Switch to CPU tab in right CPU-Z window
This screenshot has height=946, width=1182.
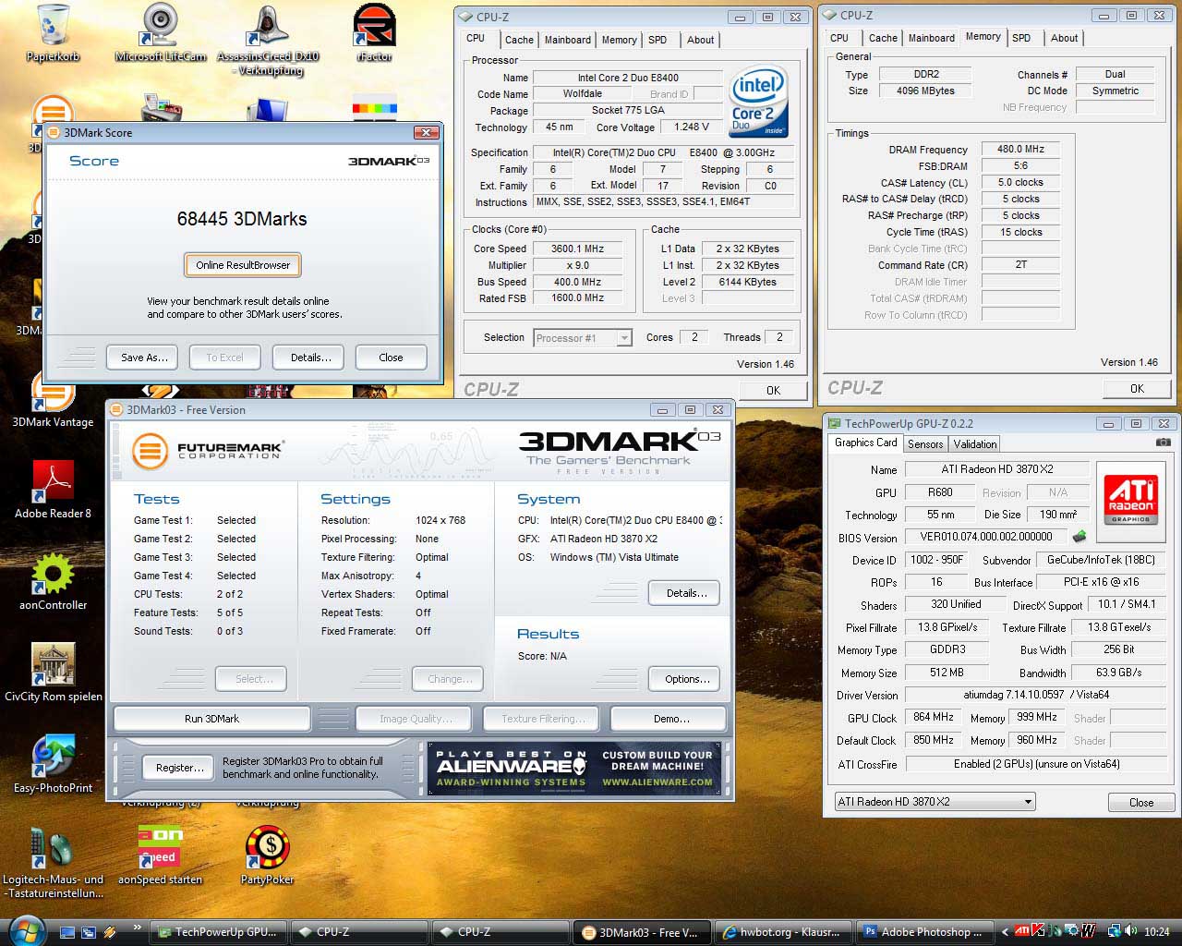839,38
